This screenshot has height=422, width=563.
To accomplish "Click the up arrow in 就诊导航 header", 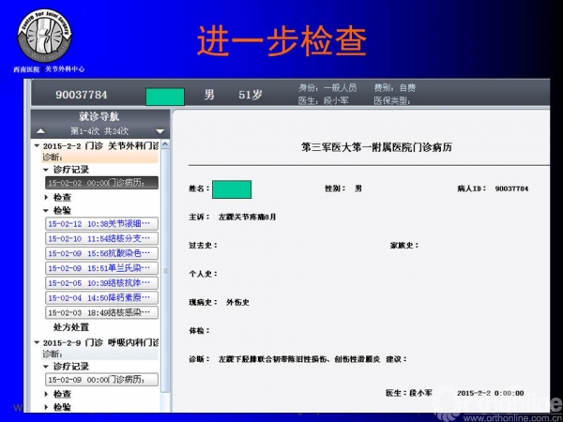I will click(42, 131).
